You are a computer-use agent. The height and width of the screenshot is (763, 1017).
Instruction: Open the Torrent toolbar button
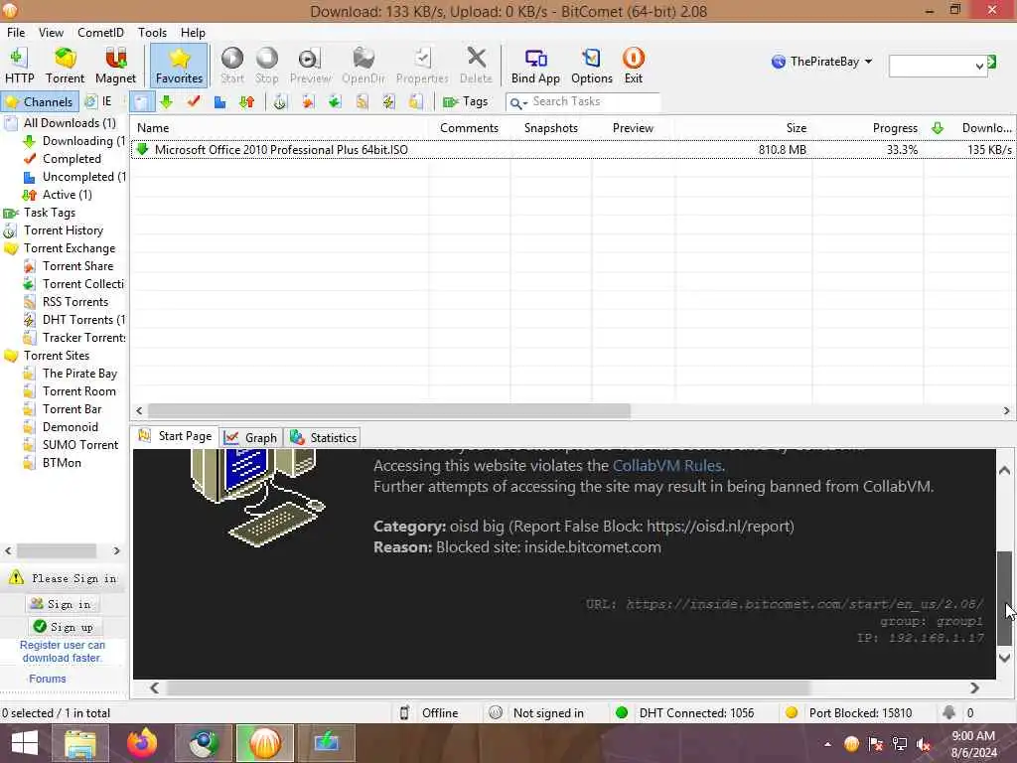tap(65, 67)
